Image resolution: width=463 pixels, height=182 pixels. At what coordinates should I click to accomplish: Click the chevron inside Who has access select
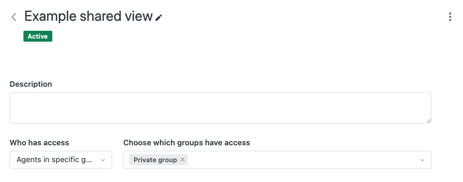coord(103,160)
